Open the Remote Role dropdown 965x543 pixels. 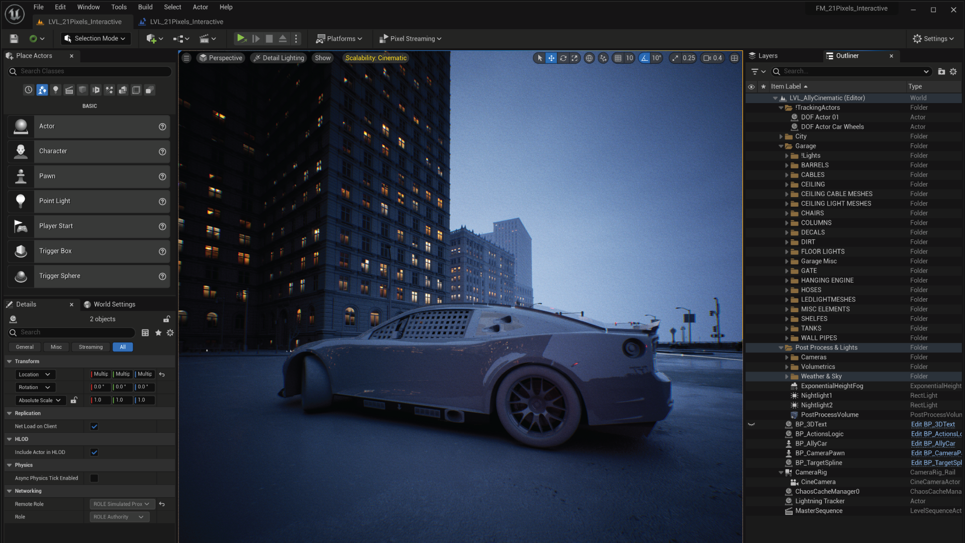click(121, 504)
